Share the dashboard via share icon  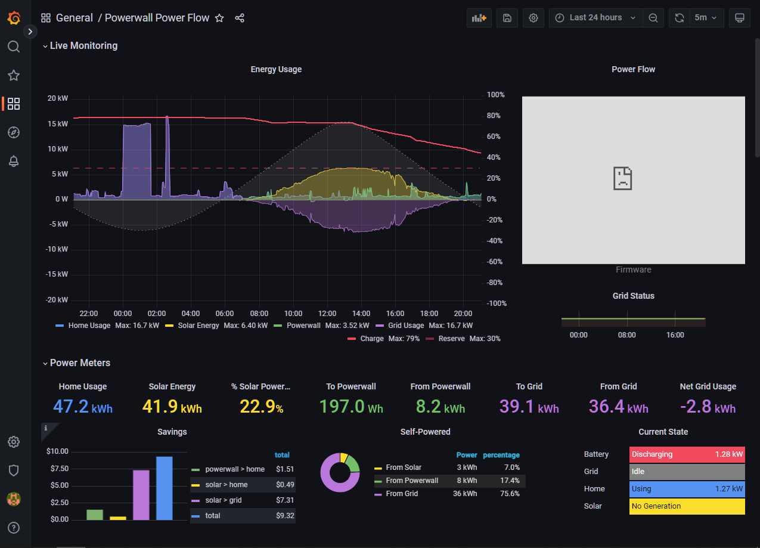pyautogui.click(x=240, y=18)
